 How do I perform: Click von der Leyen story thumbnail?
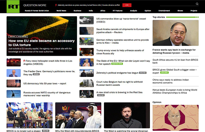[86, 62]
